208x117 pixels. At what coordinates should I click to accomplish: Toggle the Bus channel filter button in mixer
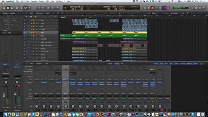(171, 64)
